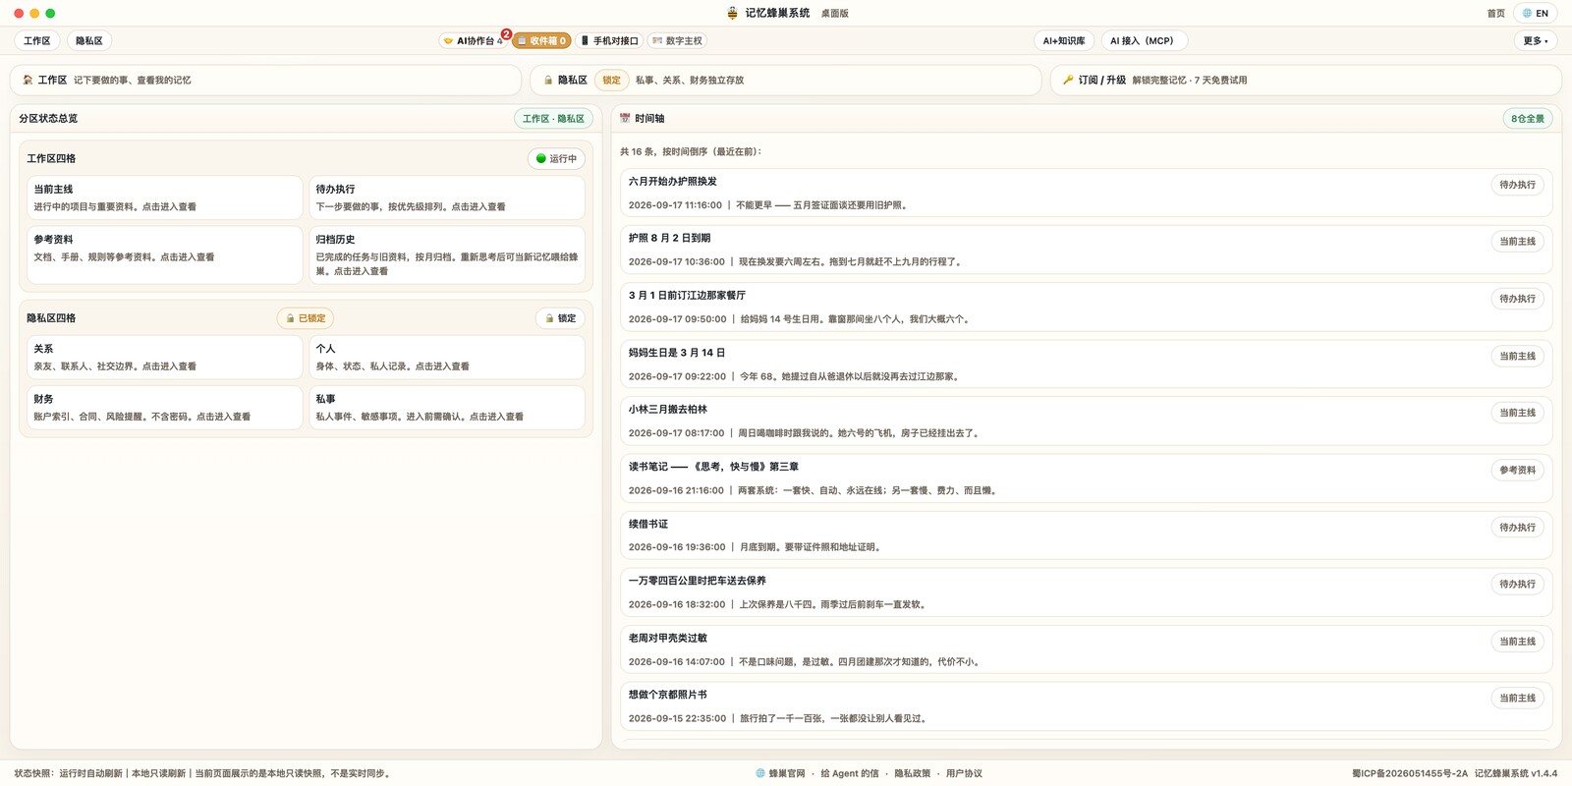
Task: Open the 参考资料 card in 工作区四格
Action: (164, 255)
